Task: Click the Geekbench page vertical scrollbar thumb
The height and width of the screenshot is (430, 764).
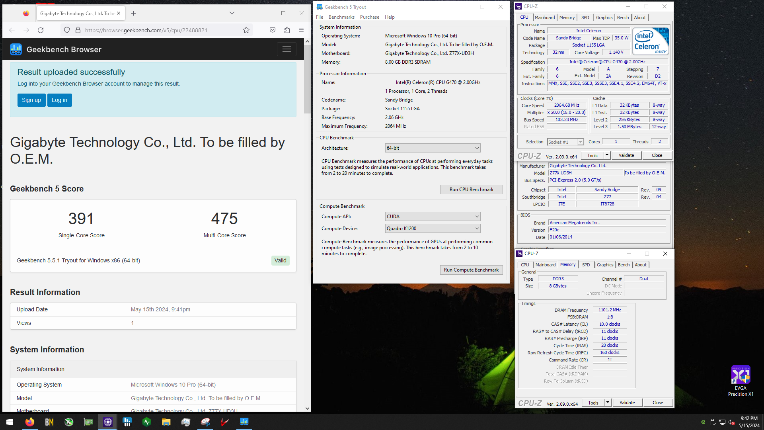Action: 307,80
